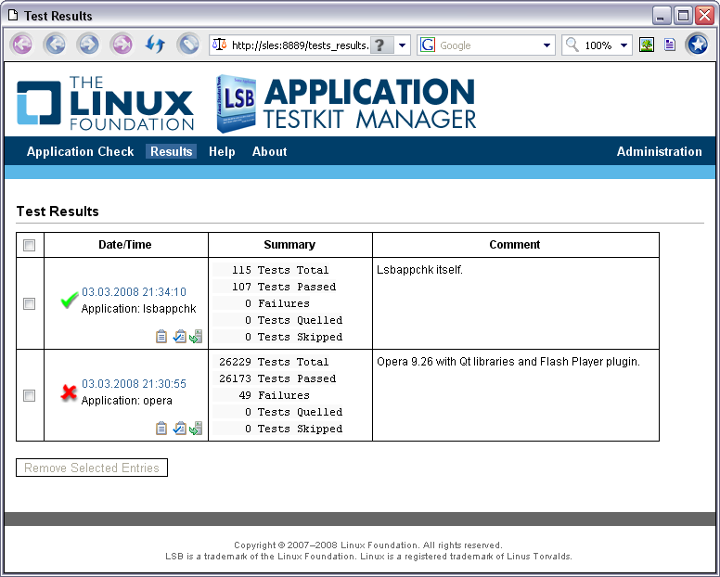Go forward with the blue forward arrow
Screen dimensions: 720x577
89,45
